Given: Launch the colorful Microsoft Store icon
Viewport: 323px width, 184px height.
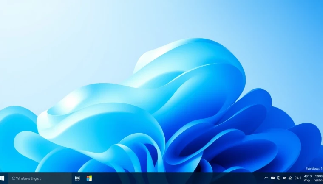Looking at the screenshot, I should click(x=89, y=178).
